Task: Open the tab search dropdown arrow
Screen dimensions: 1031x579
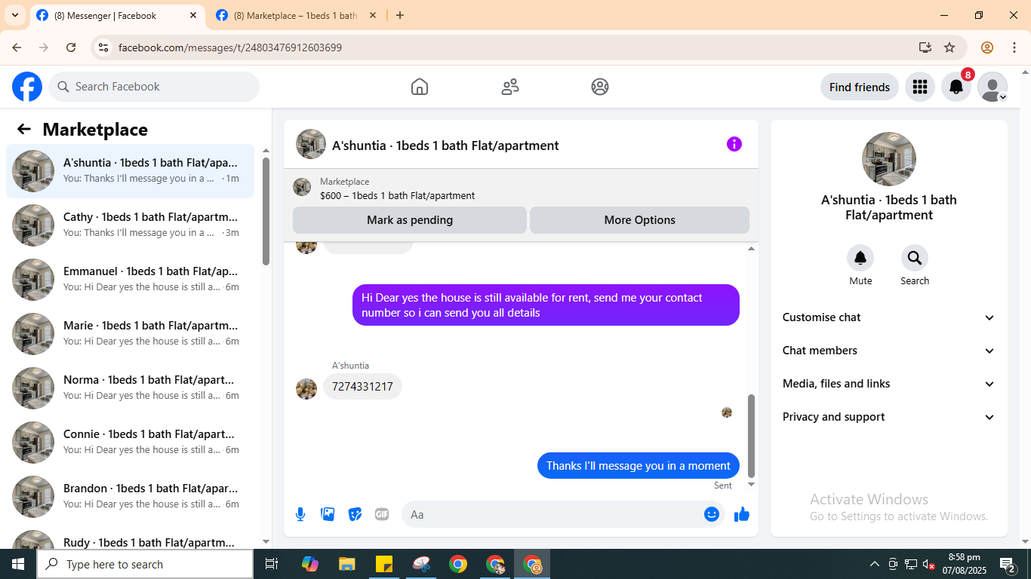Action: coord(14,15)
